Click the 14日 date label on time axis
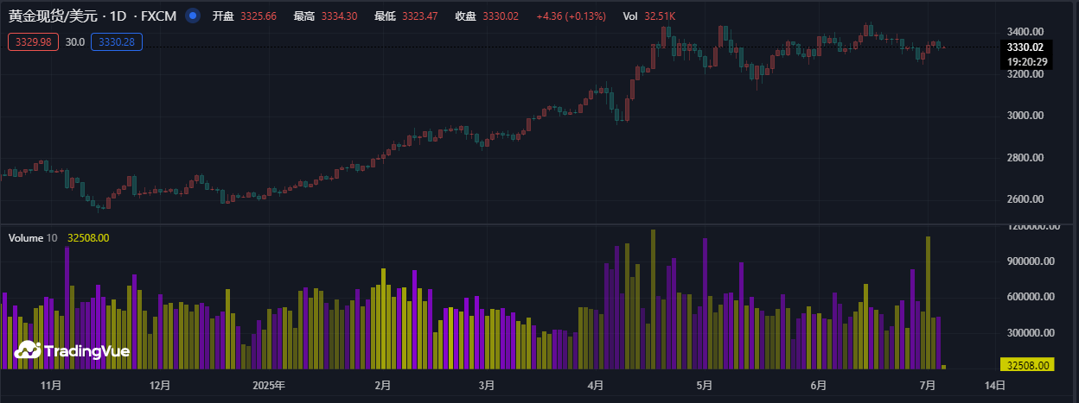Image resolution: width=1079 pixels, height=403 pixels. tap(994, 386)
